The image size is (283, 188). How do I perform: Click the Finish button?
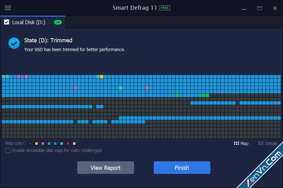coord(182,168)
